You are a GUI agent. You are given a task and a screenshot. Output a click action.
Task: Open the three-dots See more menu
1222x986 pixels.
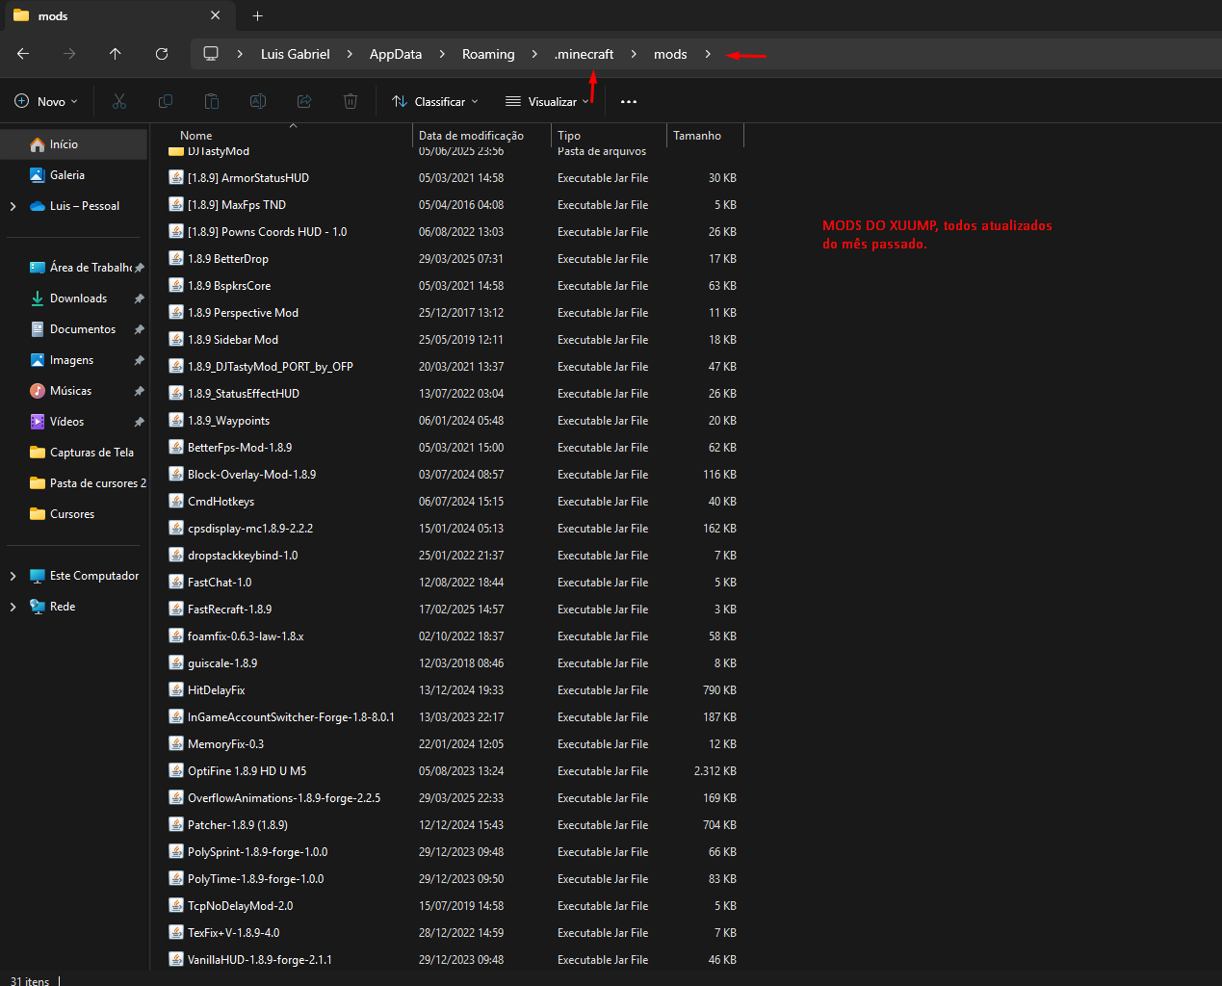[629, 101]
